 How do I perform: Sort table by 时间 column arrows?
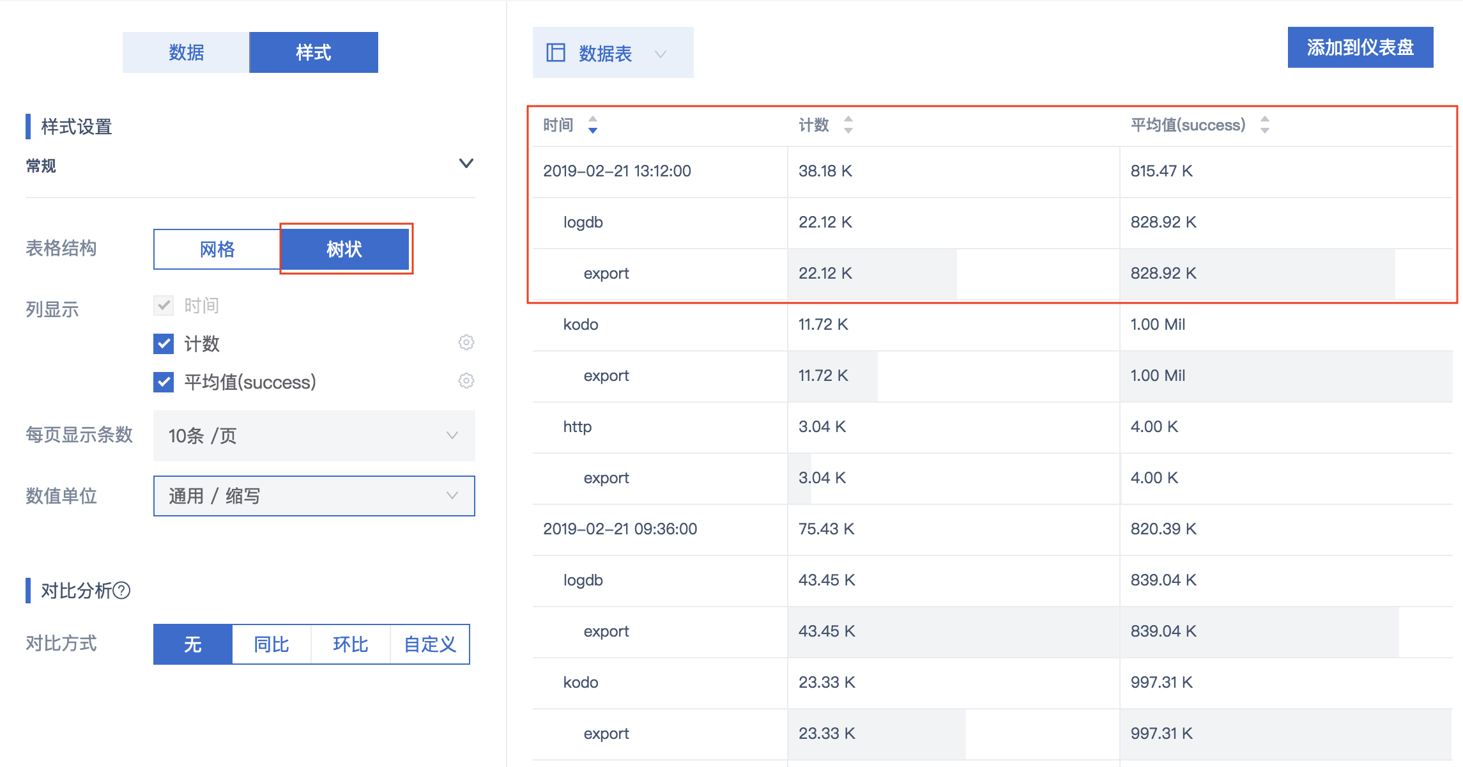point(593,125)
